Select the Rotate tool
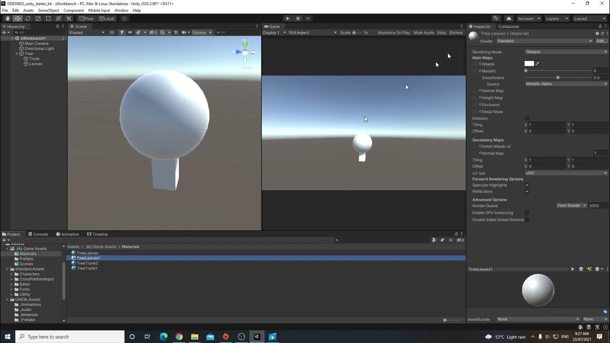This screenshot has height=343, width=610. [x=28, y=19]
